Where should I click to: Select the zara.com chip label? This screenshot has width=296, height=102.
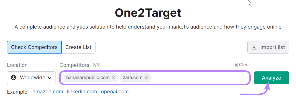132,78
